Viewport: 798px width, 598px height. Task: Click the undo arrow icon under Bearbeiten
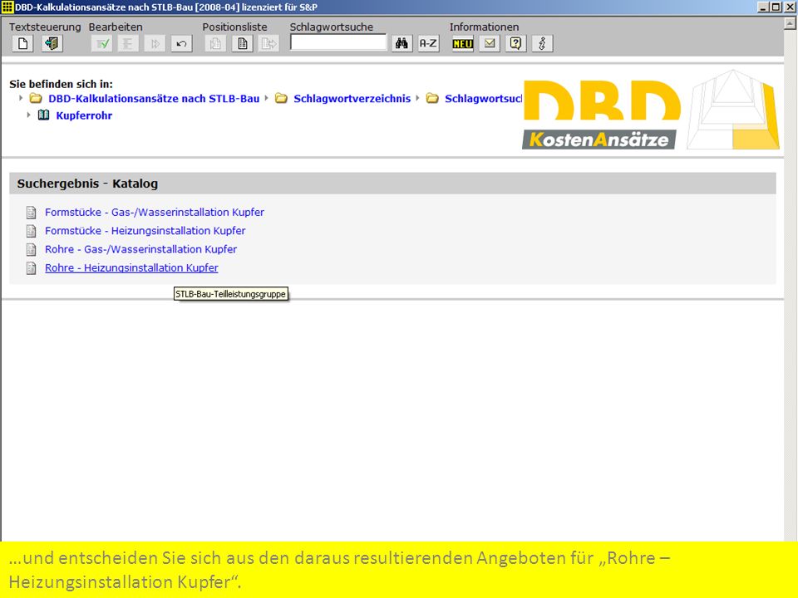181,44
